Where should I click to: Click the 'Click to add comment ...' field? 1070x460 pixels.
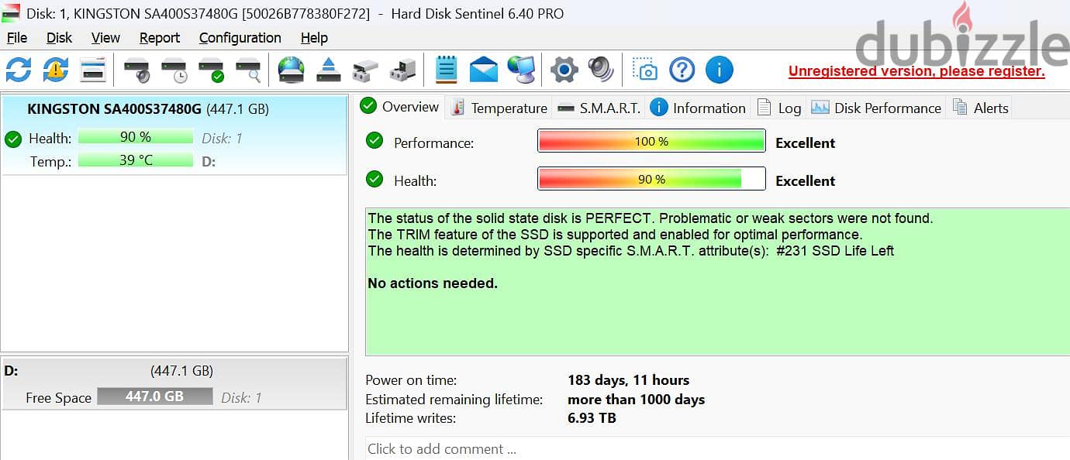(717, 448)
